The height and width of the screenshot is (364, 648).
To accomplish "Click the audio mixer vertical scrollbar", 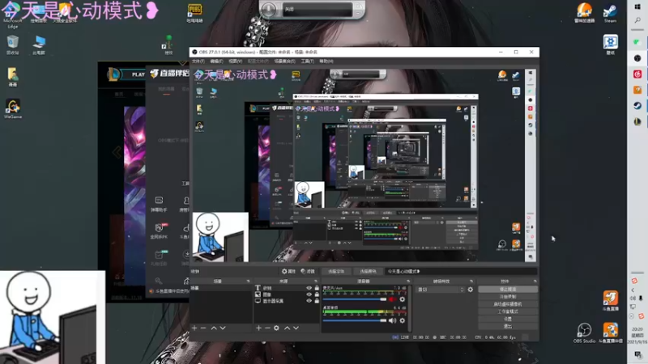I will click(x=410, y=307).
